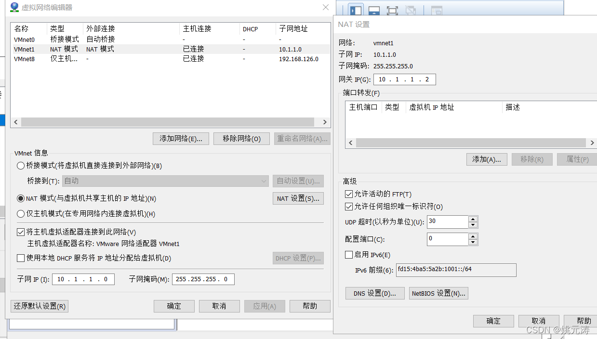Click port forwarding scrollbar left arrow

tap(351, 143)
